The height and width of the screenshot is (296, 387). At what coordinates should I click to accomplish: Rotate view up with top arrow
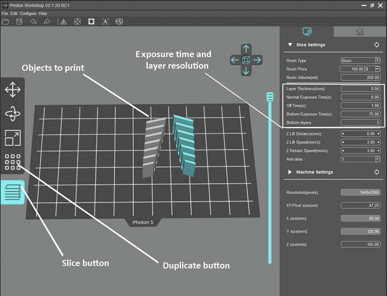246,49
